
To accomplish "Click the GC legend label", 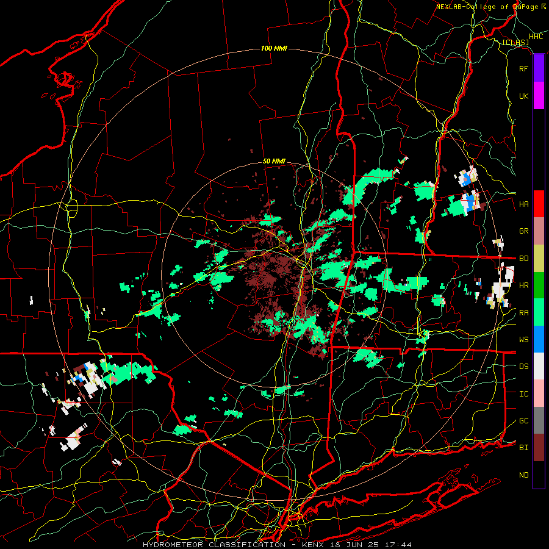I will 523,421.
